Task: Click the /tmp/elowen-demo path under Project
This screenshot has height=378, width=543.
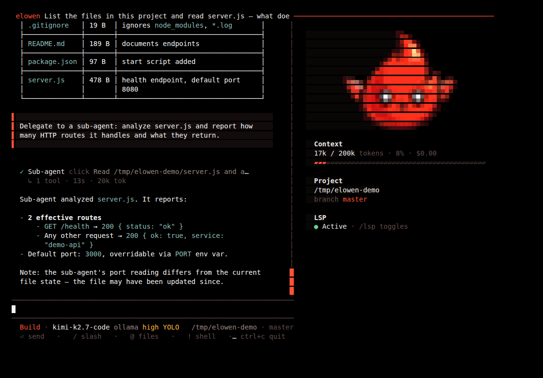Action: 347,190
